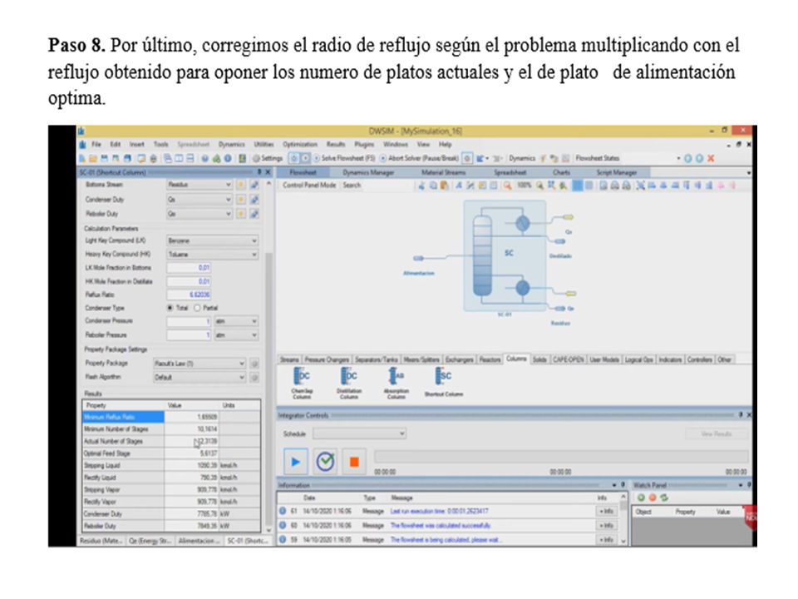
Task: Click the pin icon of Integrator Controls panel
Action: [x=741, y=415]
